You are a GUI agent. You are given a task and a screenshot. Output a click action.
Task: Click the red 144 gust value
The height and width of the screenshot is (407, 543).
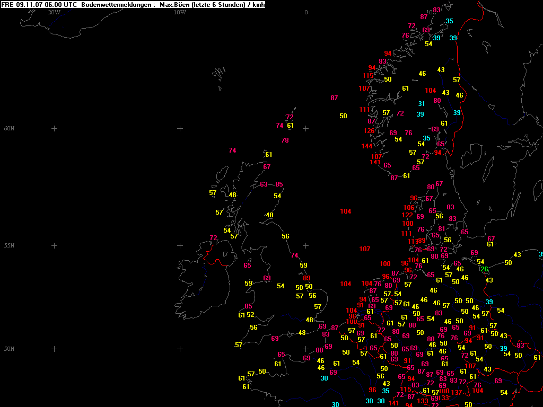tap(367, 146)
